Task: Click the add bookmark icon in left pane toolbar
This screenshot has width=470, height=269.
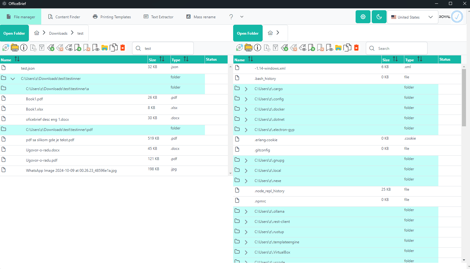Action: pos(78,48)
